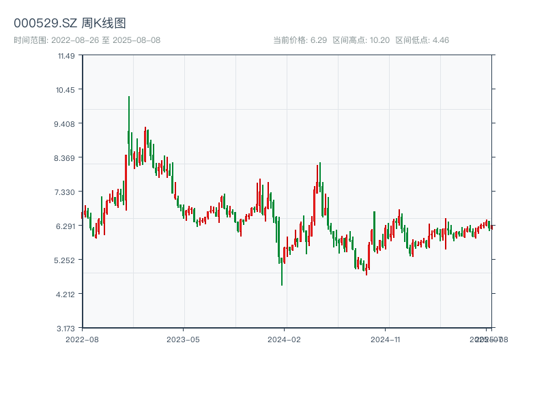Click the 4.212 y-axis label
Screen dimensions: 546x409
pos(66,294)
